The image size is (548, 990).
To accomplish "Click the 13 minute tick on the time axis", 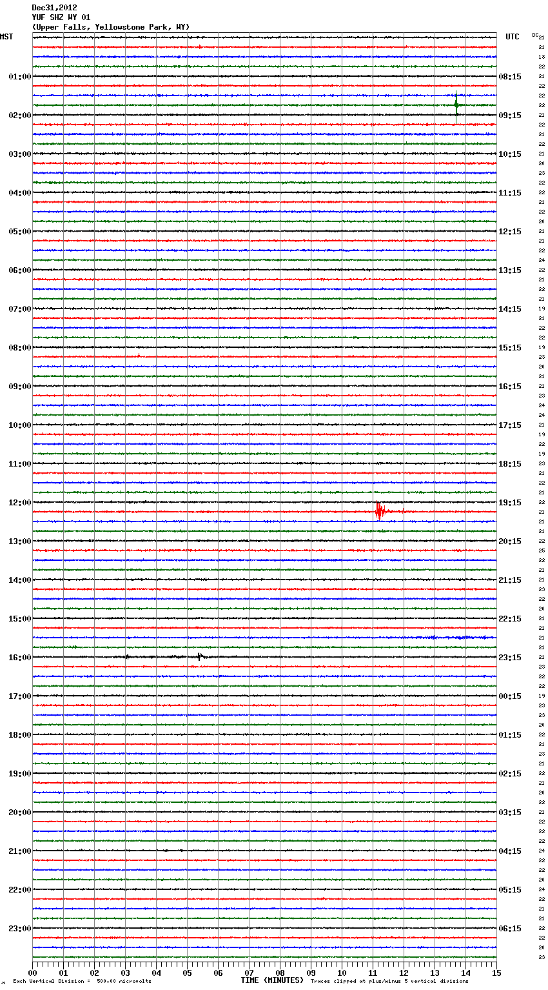I will coord(435,973).
